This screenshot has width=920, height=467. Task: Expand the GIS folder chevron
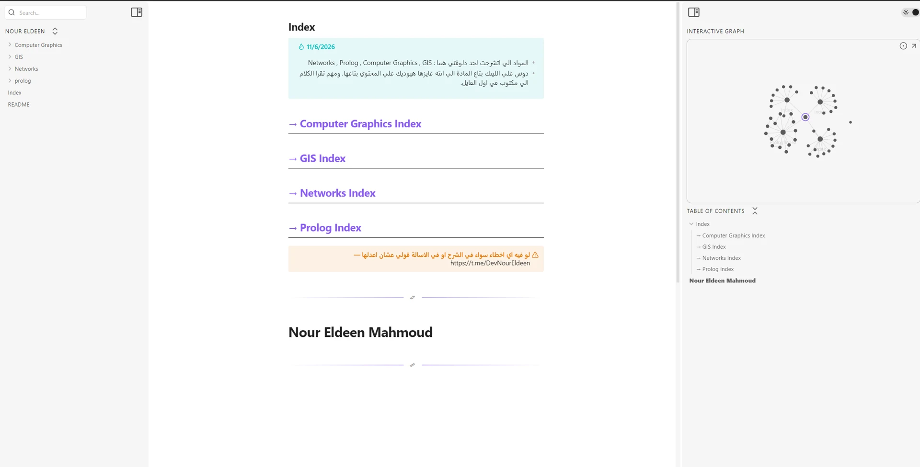point(10,57)
